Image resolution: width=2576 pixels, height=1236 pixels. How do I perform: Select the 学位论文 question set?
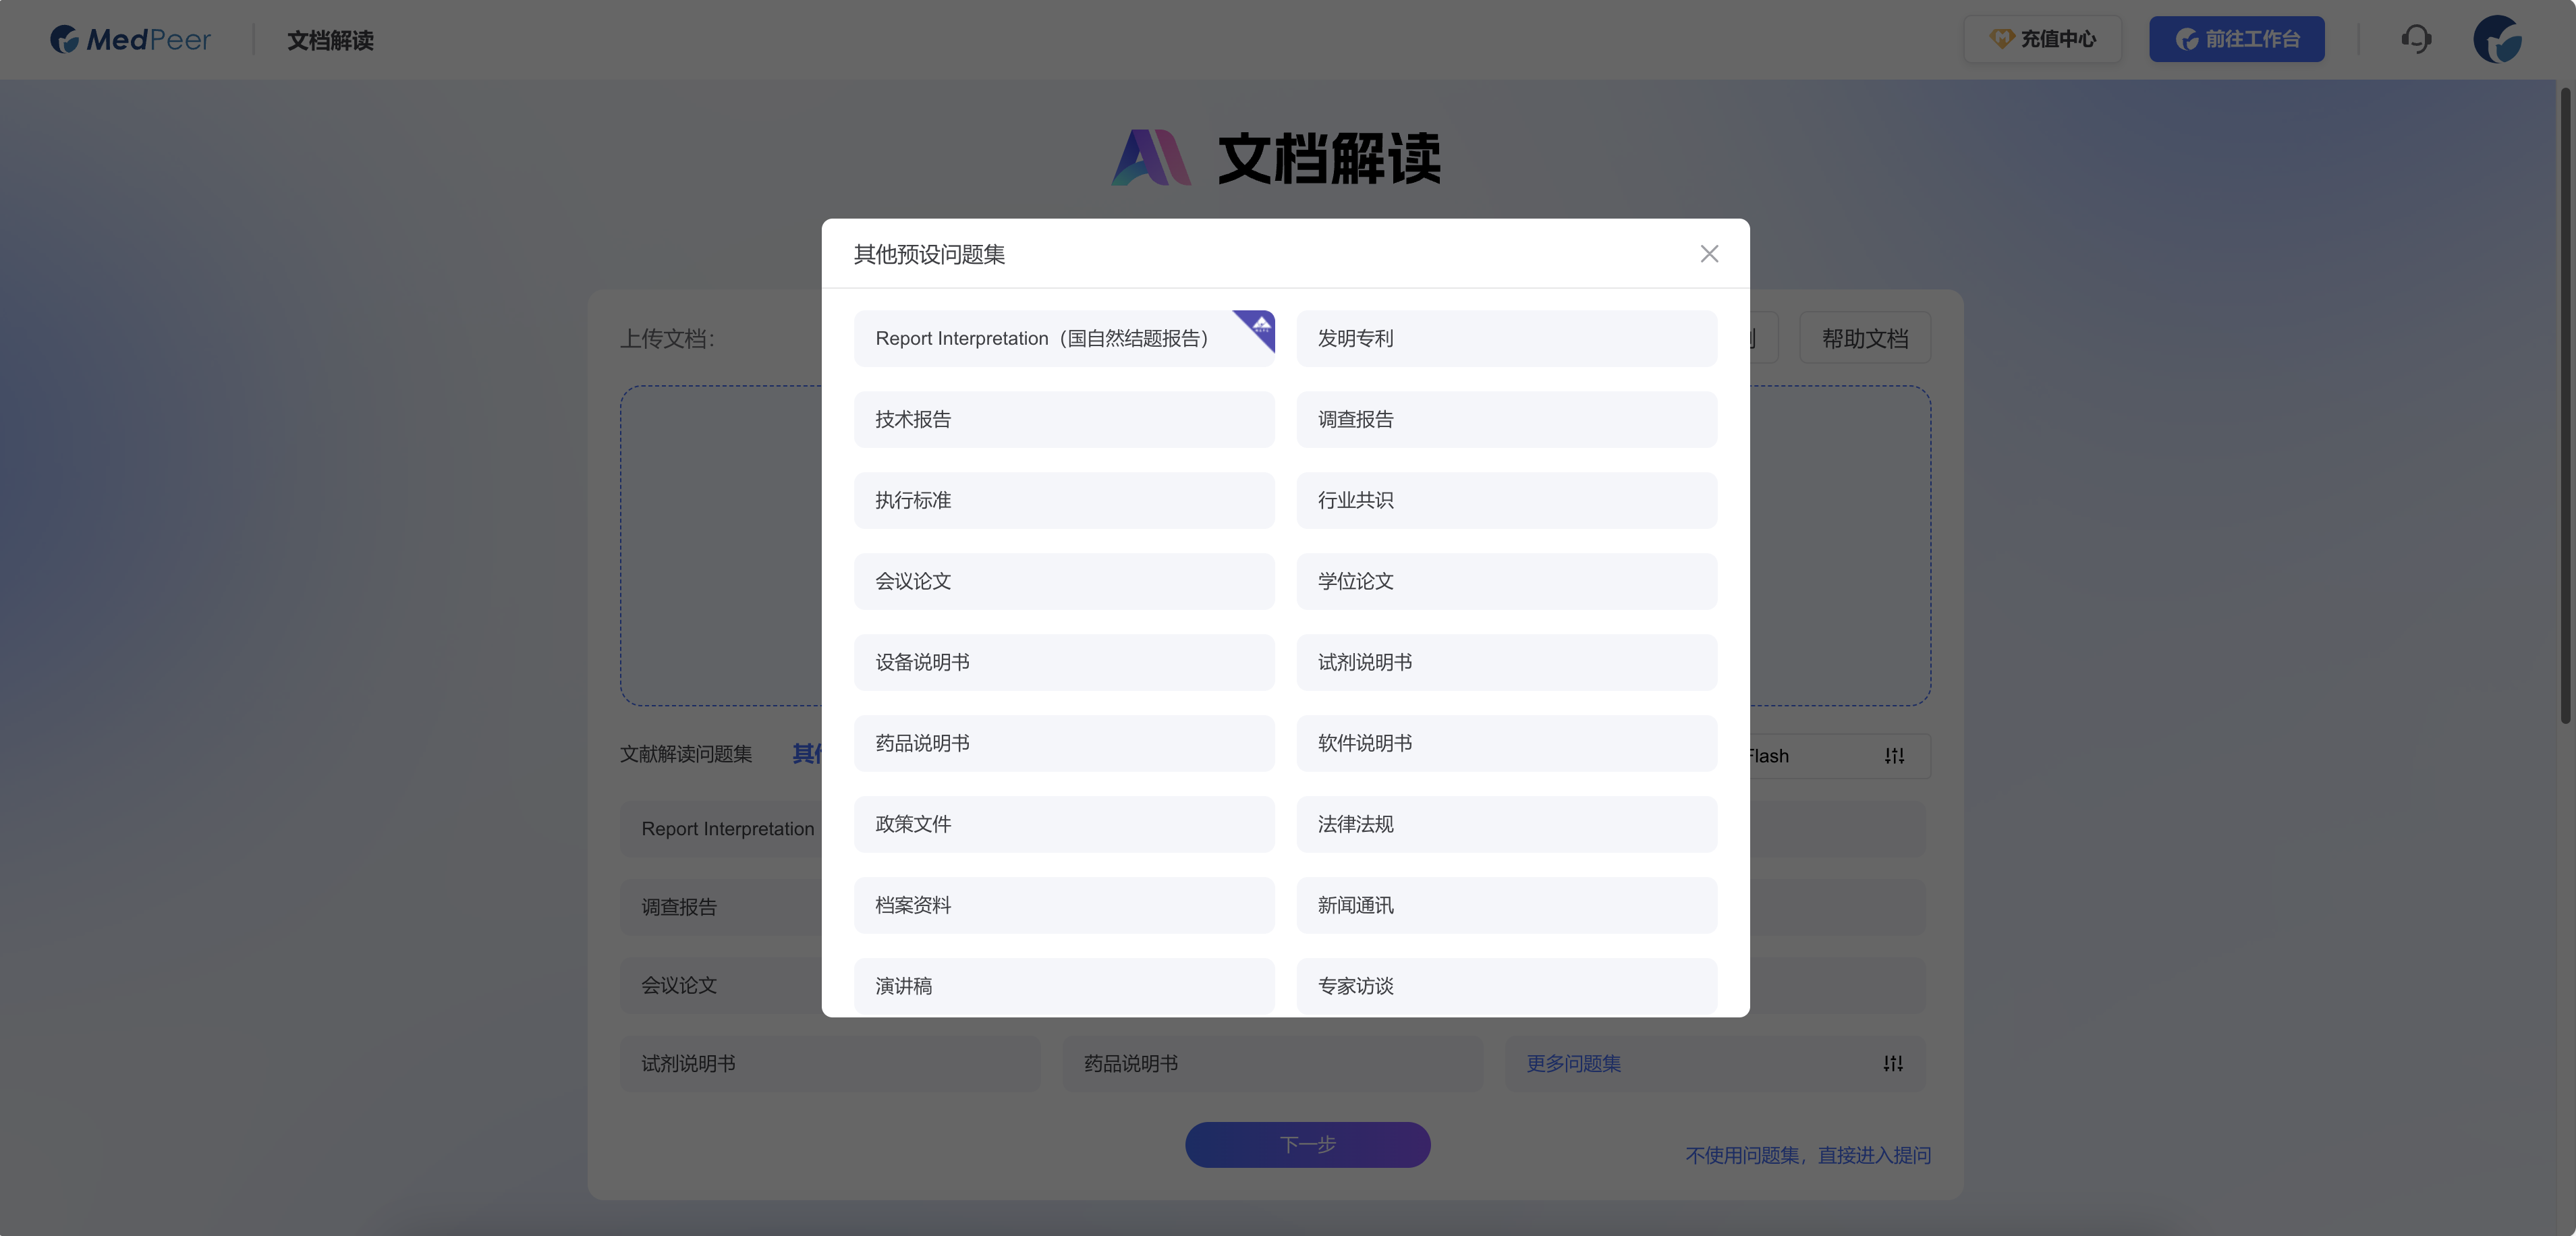point(1506,581)
